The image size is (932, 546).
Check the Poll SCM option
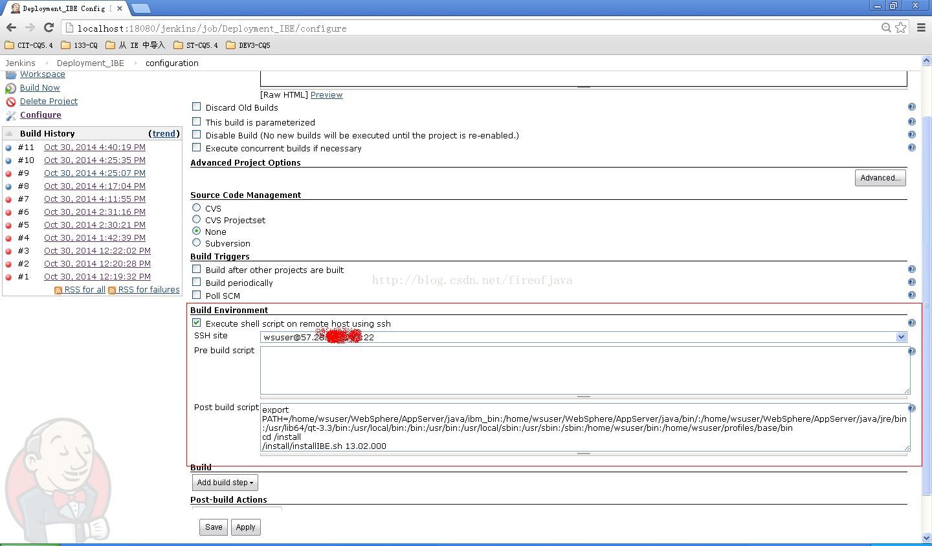197,295
